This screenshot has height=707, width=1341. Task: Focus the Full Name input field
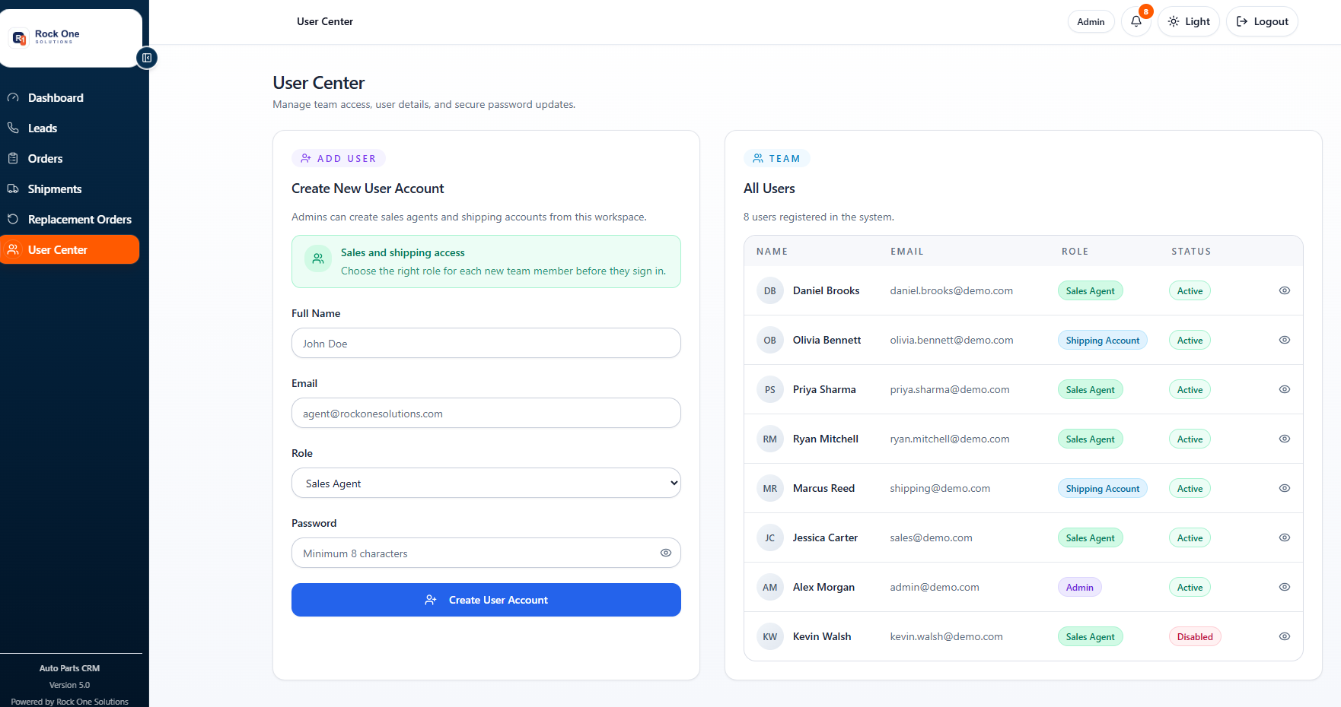click(x=486, y=343)
